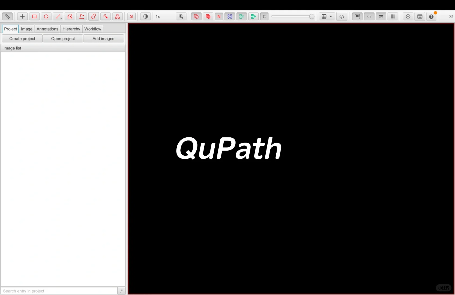Screen dimensions: 455x295
Task: Toggle show detections
Action: coord(242,17)
